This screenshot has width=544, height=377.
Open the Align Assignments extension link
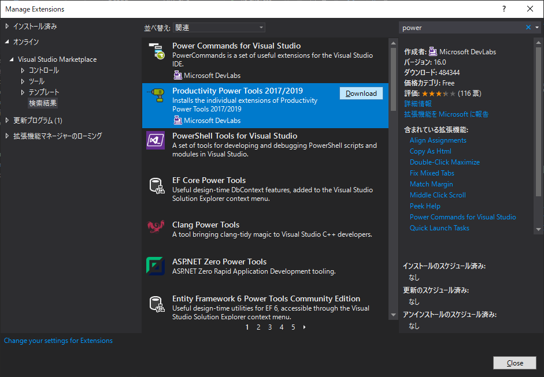[440, 140]
